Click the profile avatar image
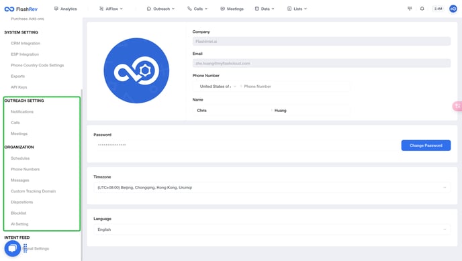The width and height of the screenshot is (462, 261). pos(136,70)
